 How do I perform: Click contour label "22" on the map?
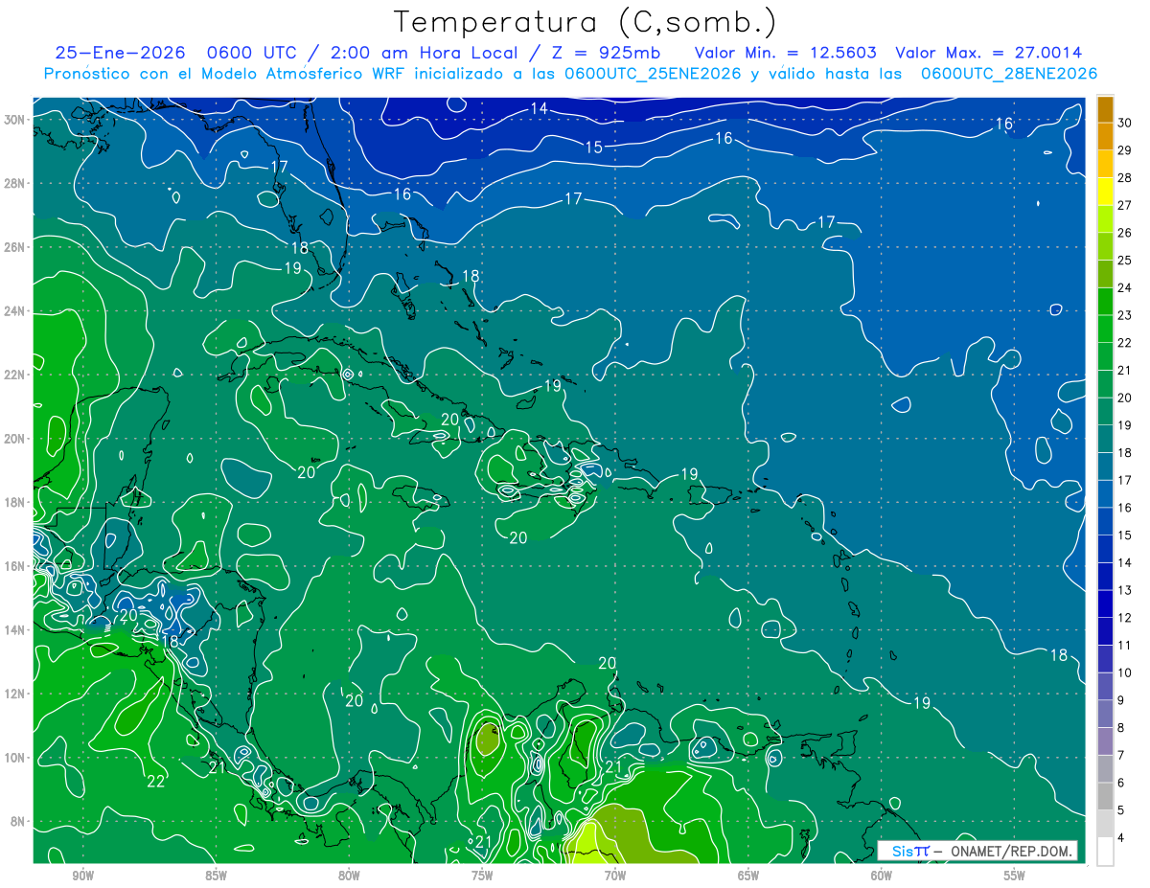156,782
